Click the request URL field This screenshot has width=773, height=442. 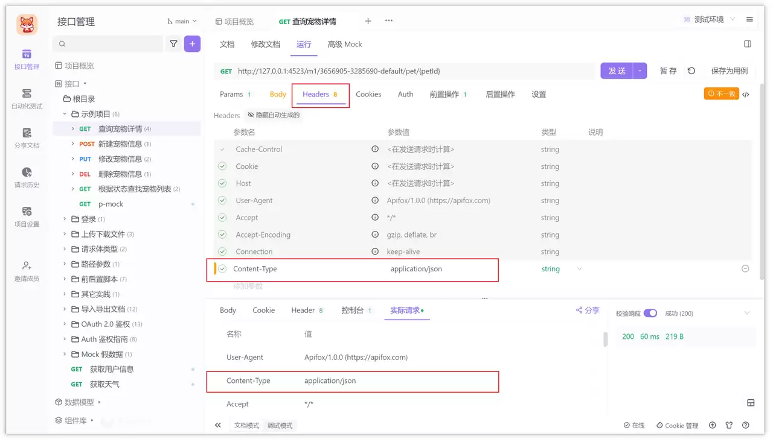pyautogui.click(x=404, y=71)
